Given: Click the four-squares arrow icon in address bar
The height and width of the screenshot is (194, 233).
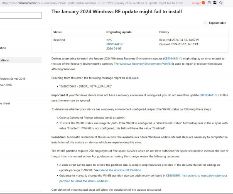Looking at the screenshot, I should [215, 2].
